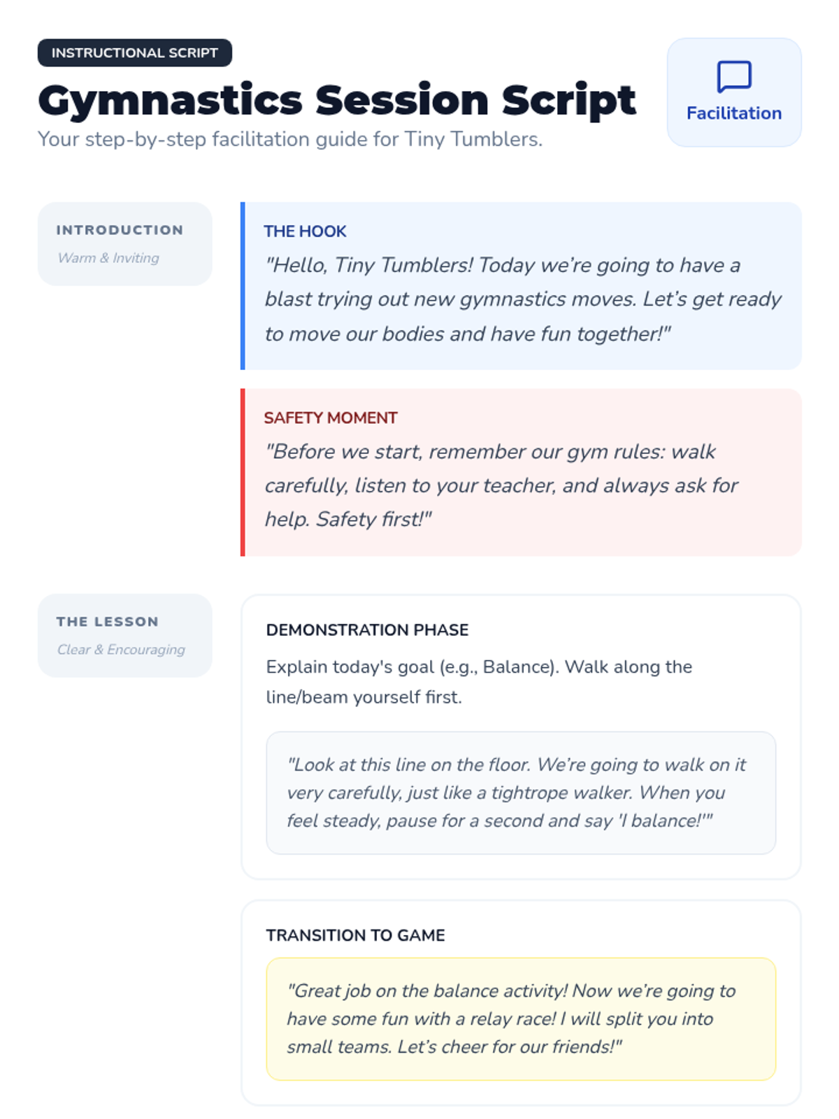Click the The Hook heading
This screenshot has height=1119, width=839.
(305, 231)
